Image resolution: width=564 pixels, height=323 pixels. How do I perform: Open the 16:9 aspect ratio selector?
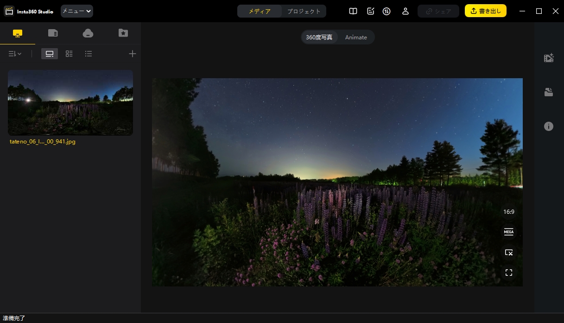(x=509, y=211)
